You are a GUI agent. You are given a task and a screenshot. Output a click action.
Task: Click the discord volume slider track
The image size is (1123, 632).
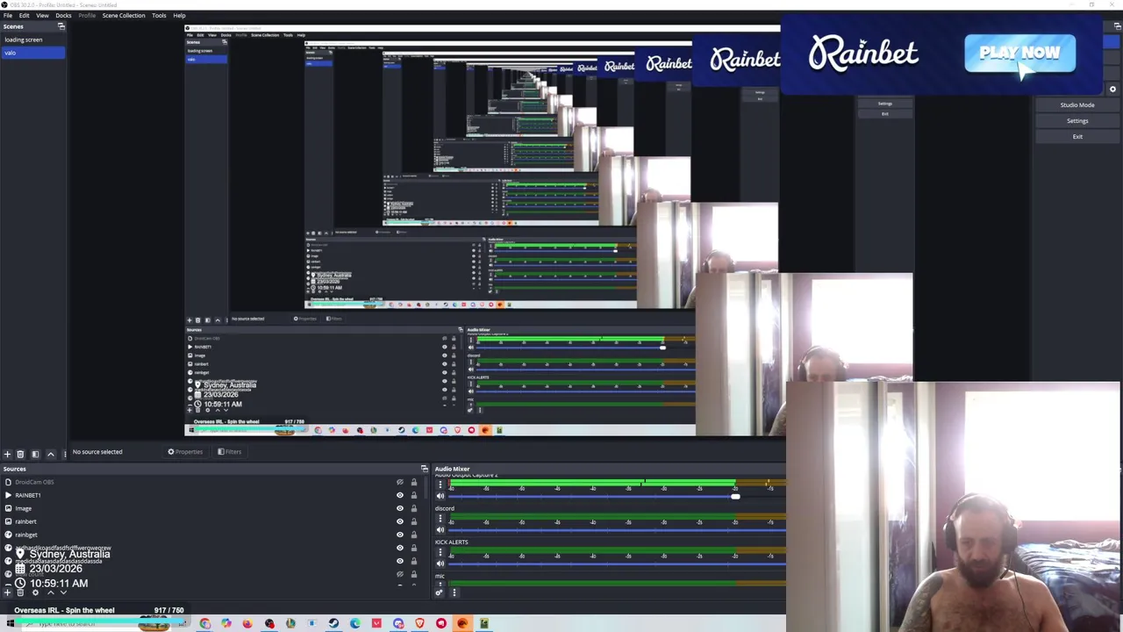pyautogui.click(x=617, y=530)
